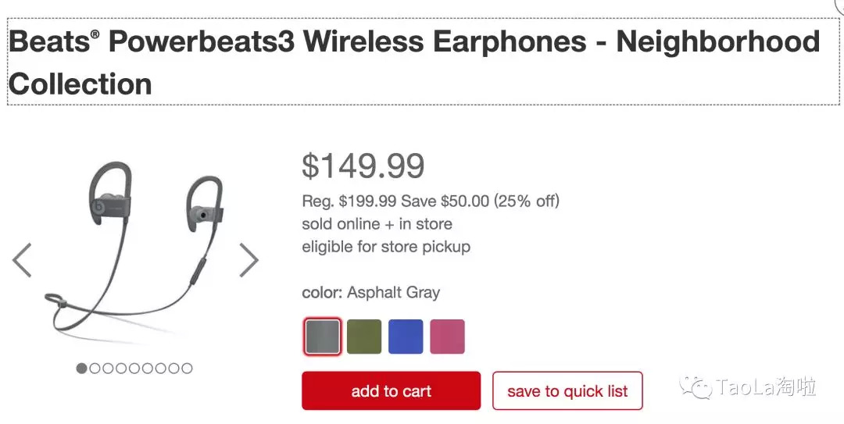Viewport: 844px width, 424px height.
Task: Jump to the last carousel dot
Action: [x=186, y=368]
